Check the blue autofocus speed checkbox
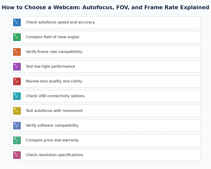The width and height of the screenshot is (211, 169). click(x=17, y=22)
